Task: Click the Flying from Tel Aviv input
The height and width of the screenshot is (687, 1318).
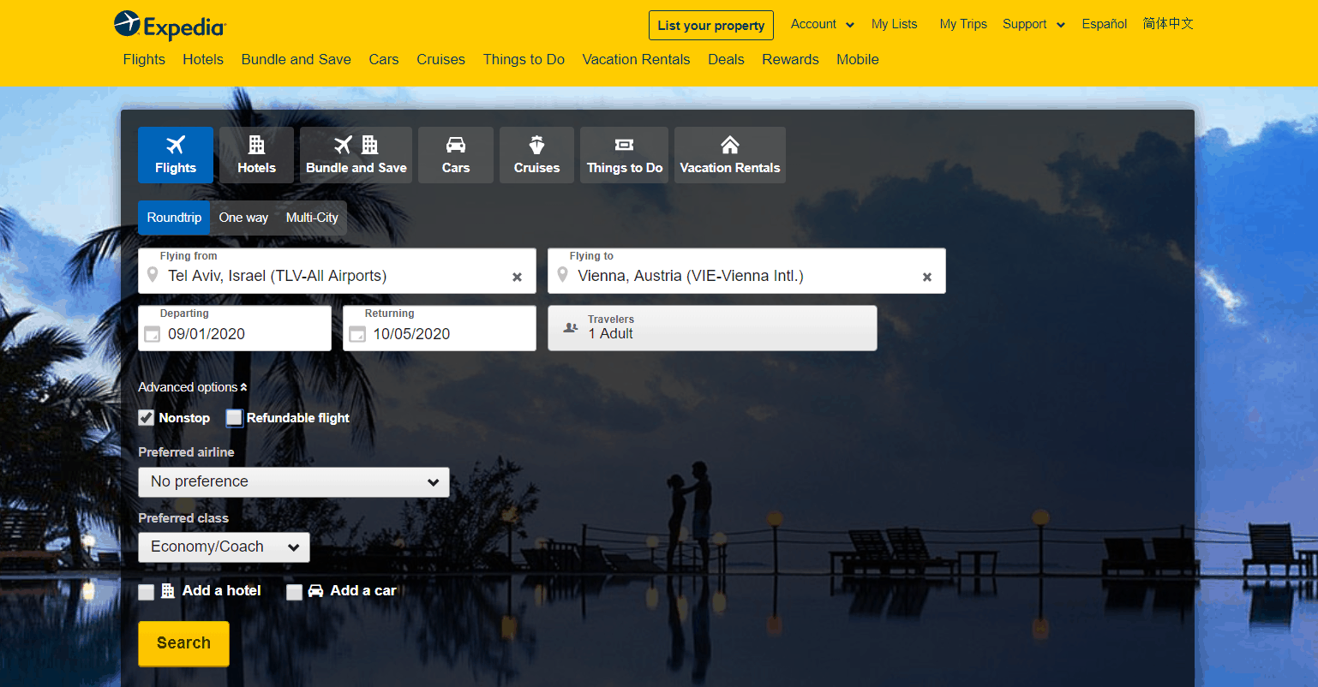Action: pos(337,272)
